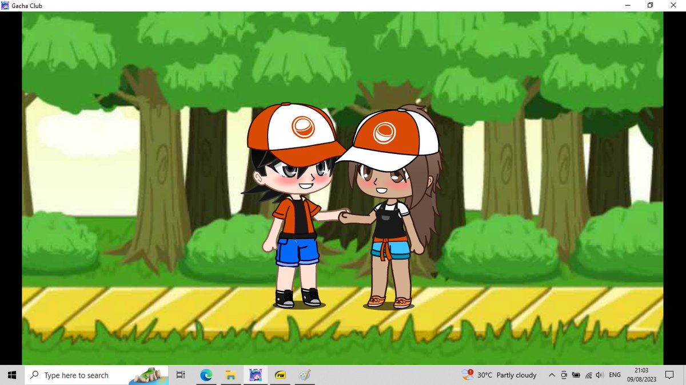Restore down the Gacha Club window
The height and width of the screenshot is (385, 686).
[x=651, y=6]
